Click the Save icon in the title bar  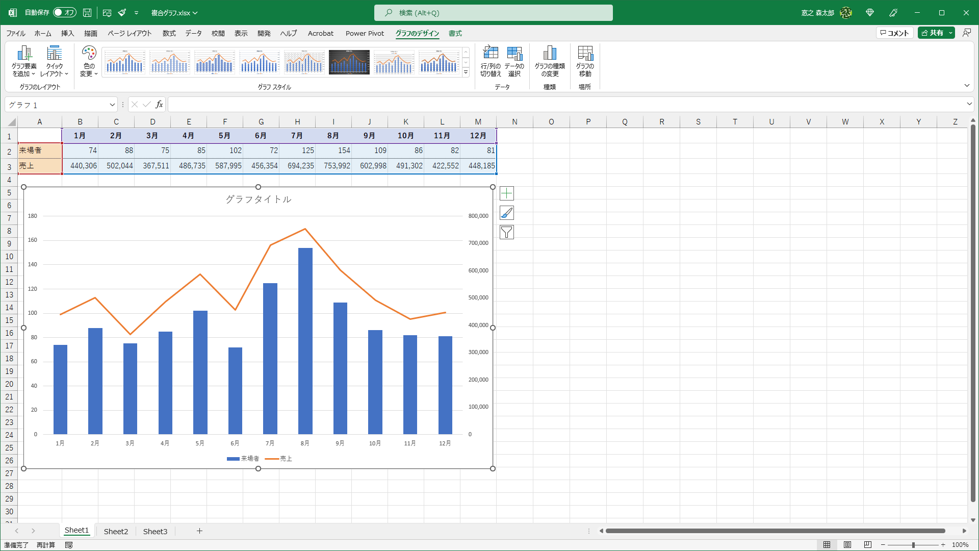pyautogui.click(x=87, y=13)
